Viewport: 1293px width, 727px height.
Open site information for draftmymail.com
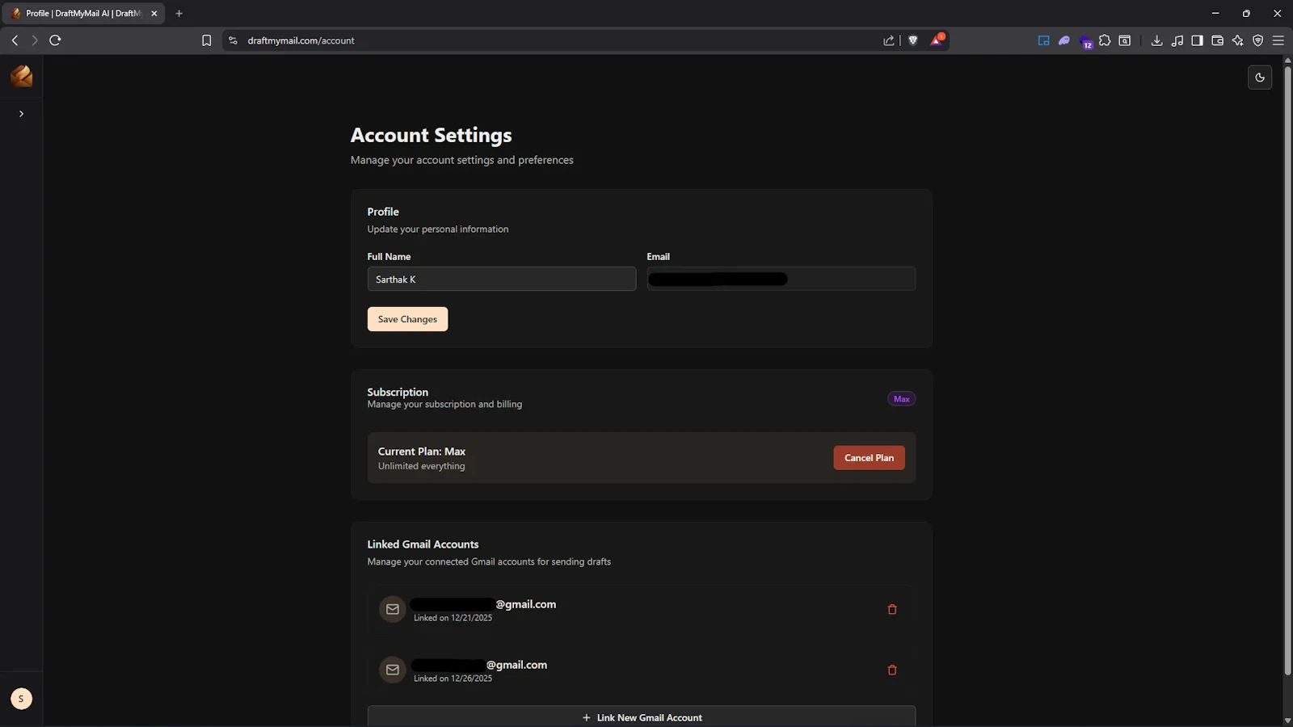233,40
